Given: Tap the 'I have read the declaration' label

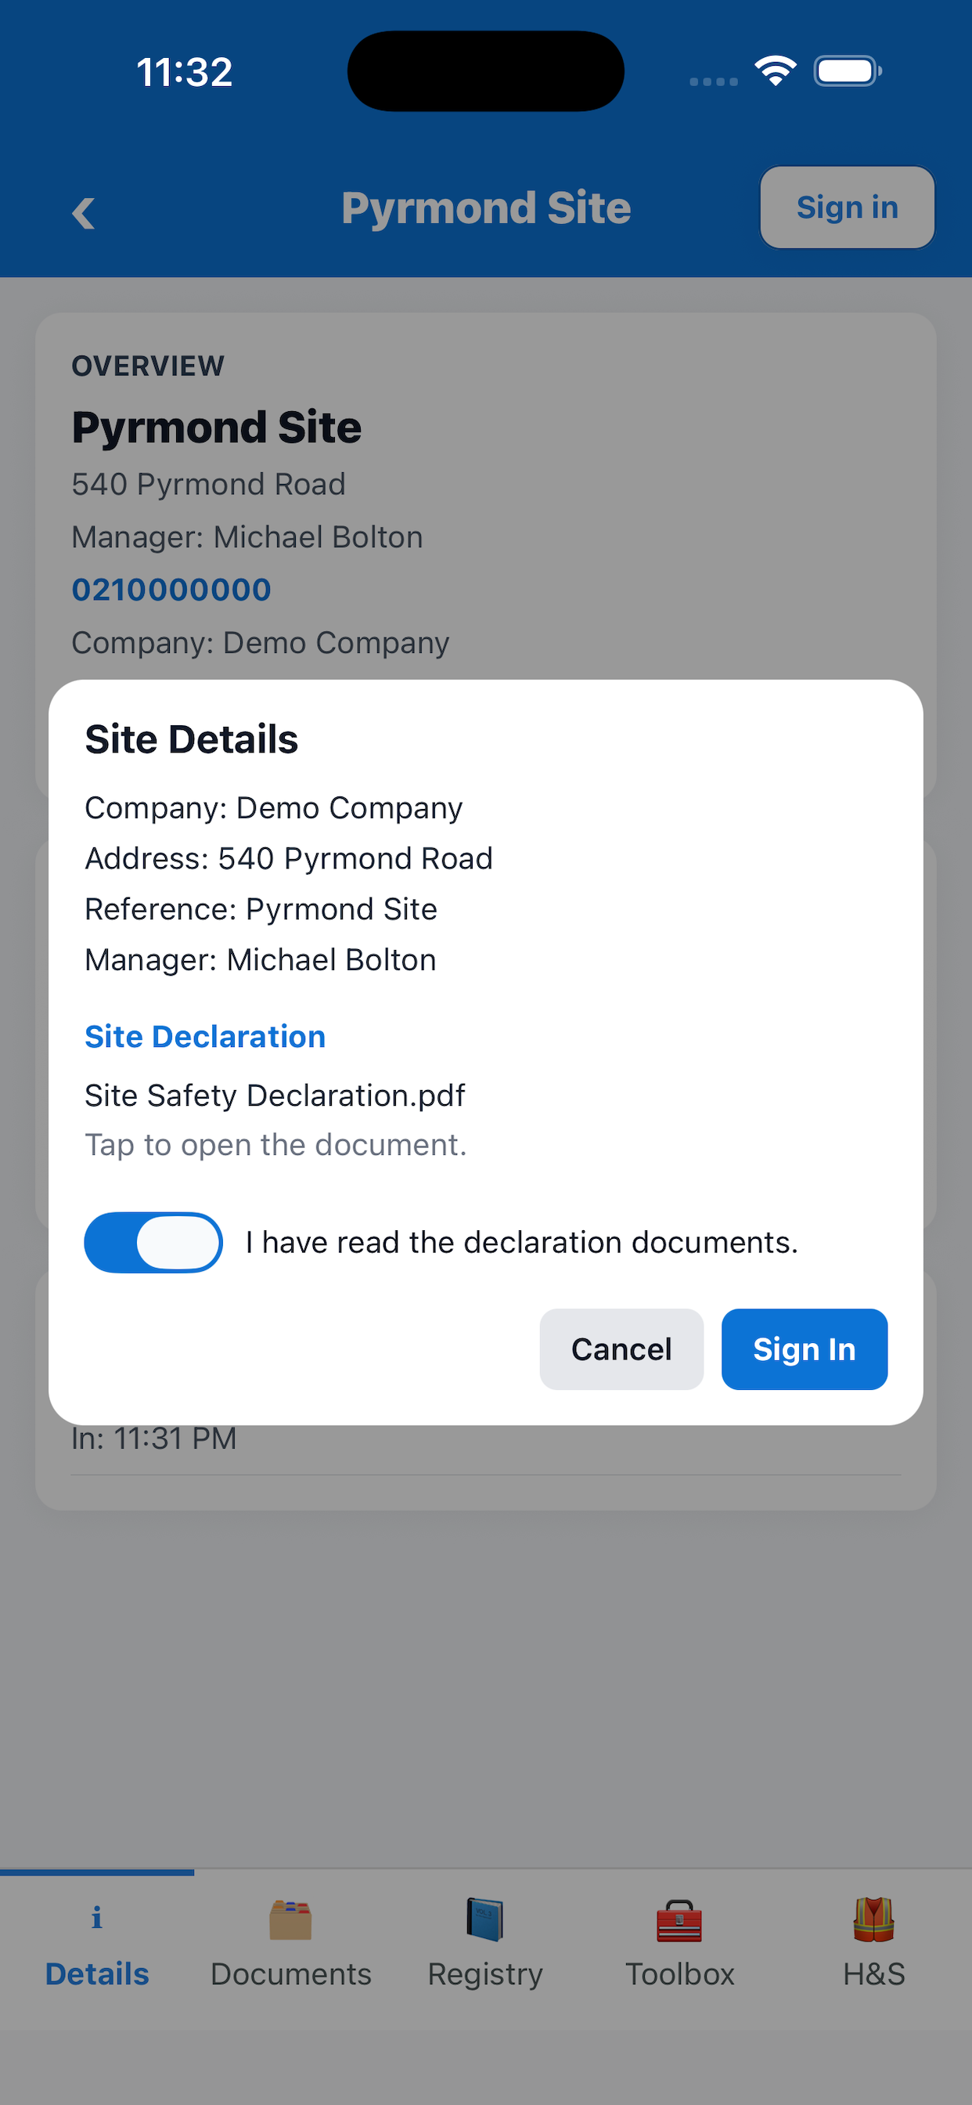Looking at the screenshot, I should point(521,1242).
